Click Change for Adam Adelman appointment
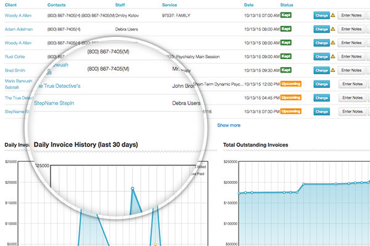Screen dimensions: 370x246 (x=322, y=29)
